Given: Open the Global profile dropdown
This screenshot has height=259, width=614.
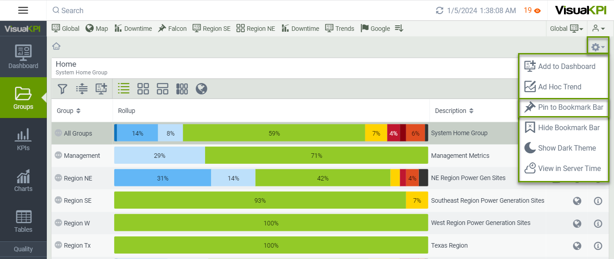Looking at the screenshot, I should [567, 29].
